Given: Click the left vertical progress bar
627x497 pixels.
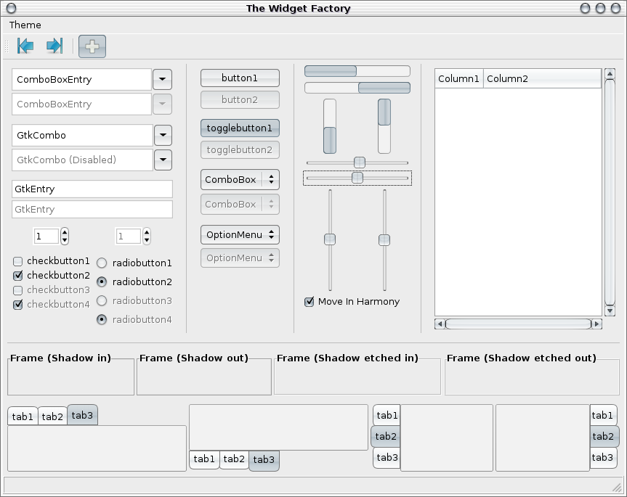Looking at the screenshot, I should coord(330,126).
